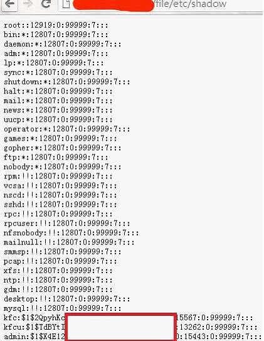Click the shutdown entry line

point(67,82)
